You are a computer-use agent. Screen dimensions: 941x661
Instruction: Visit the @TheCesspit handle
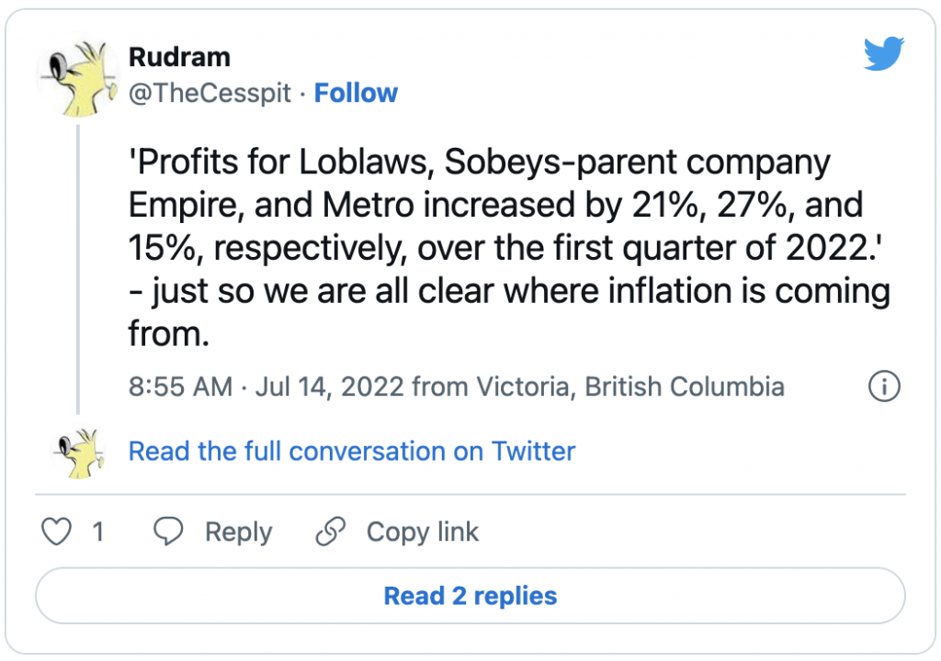point(210,93)
